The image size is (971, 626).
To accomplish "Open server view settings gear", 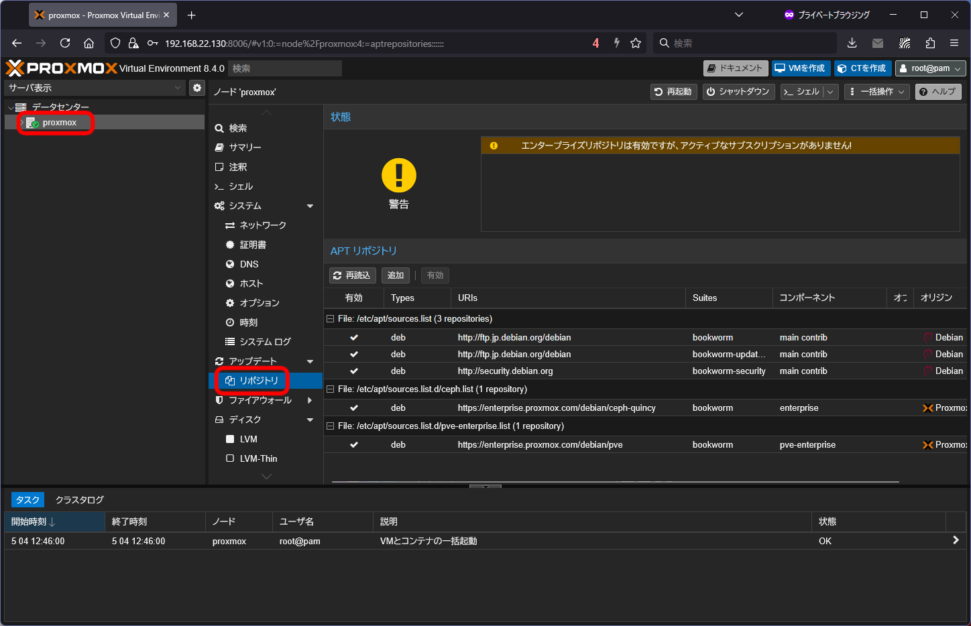I will [x=197, y=88].
